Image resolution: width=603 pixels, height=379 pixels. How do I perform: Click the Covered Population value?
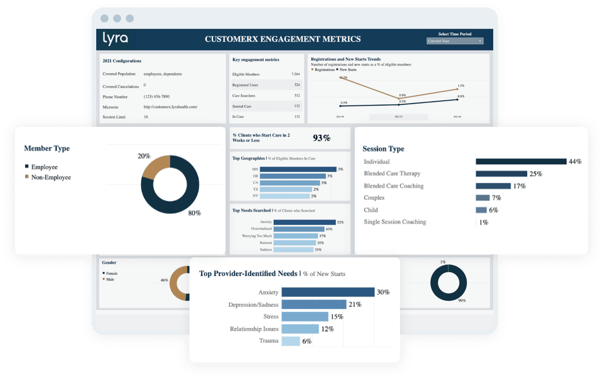tap(162, 74)
